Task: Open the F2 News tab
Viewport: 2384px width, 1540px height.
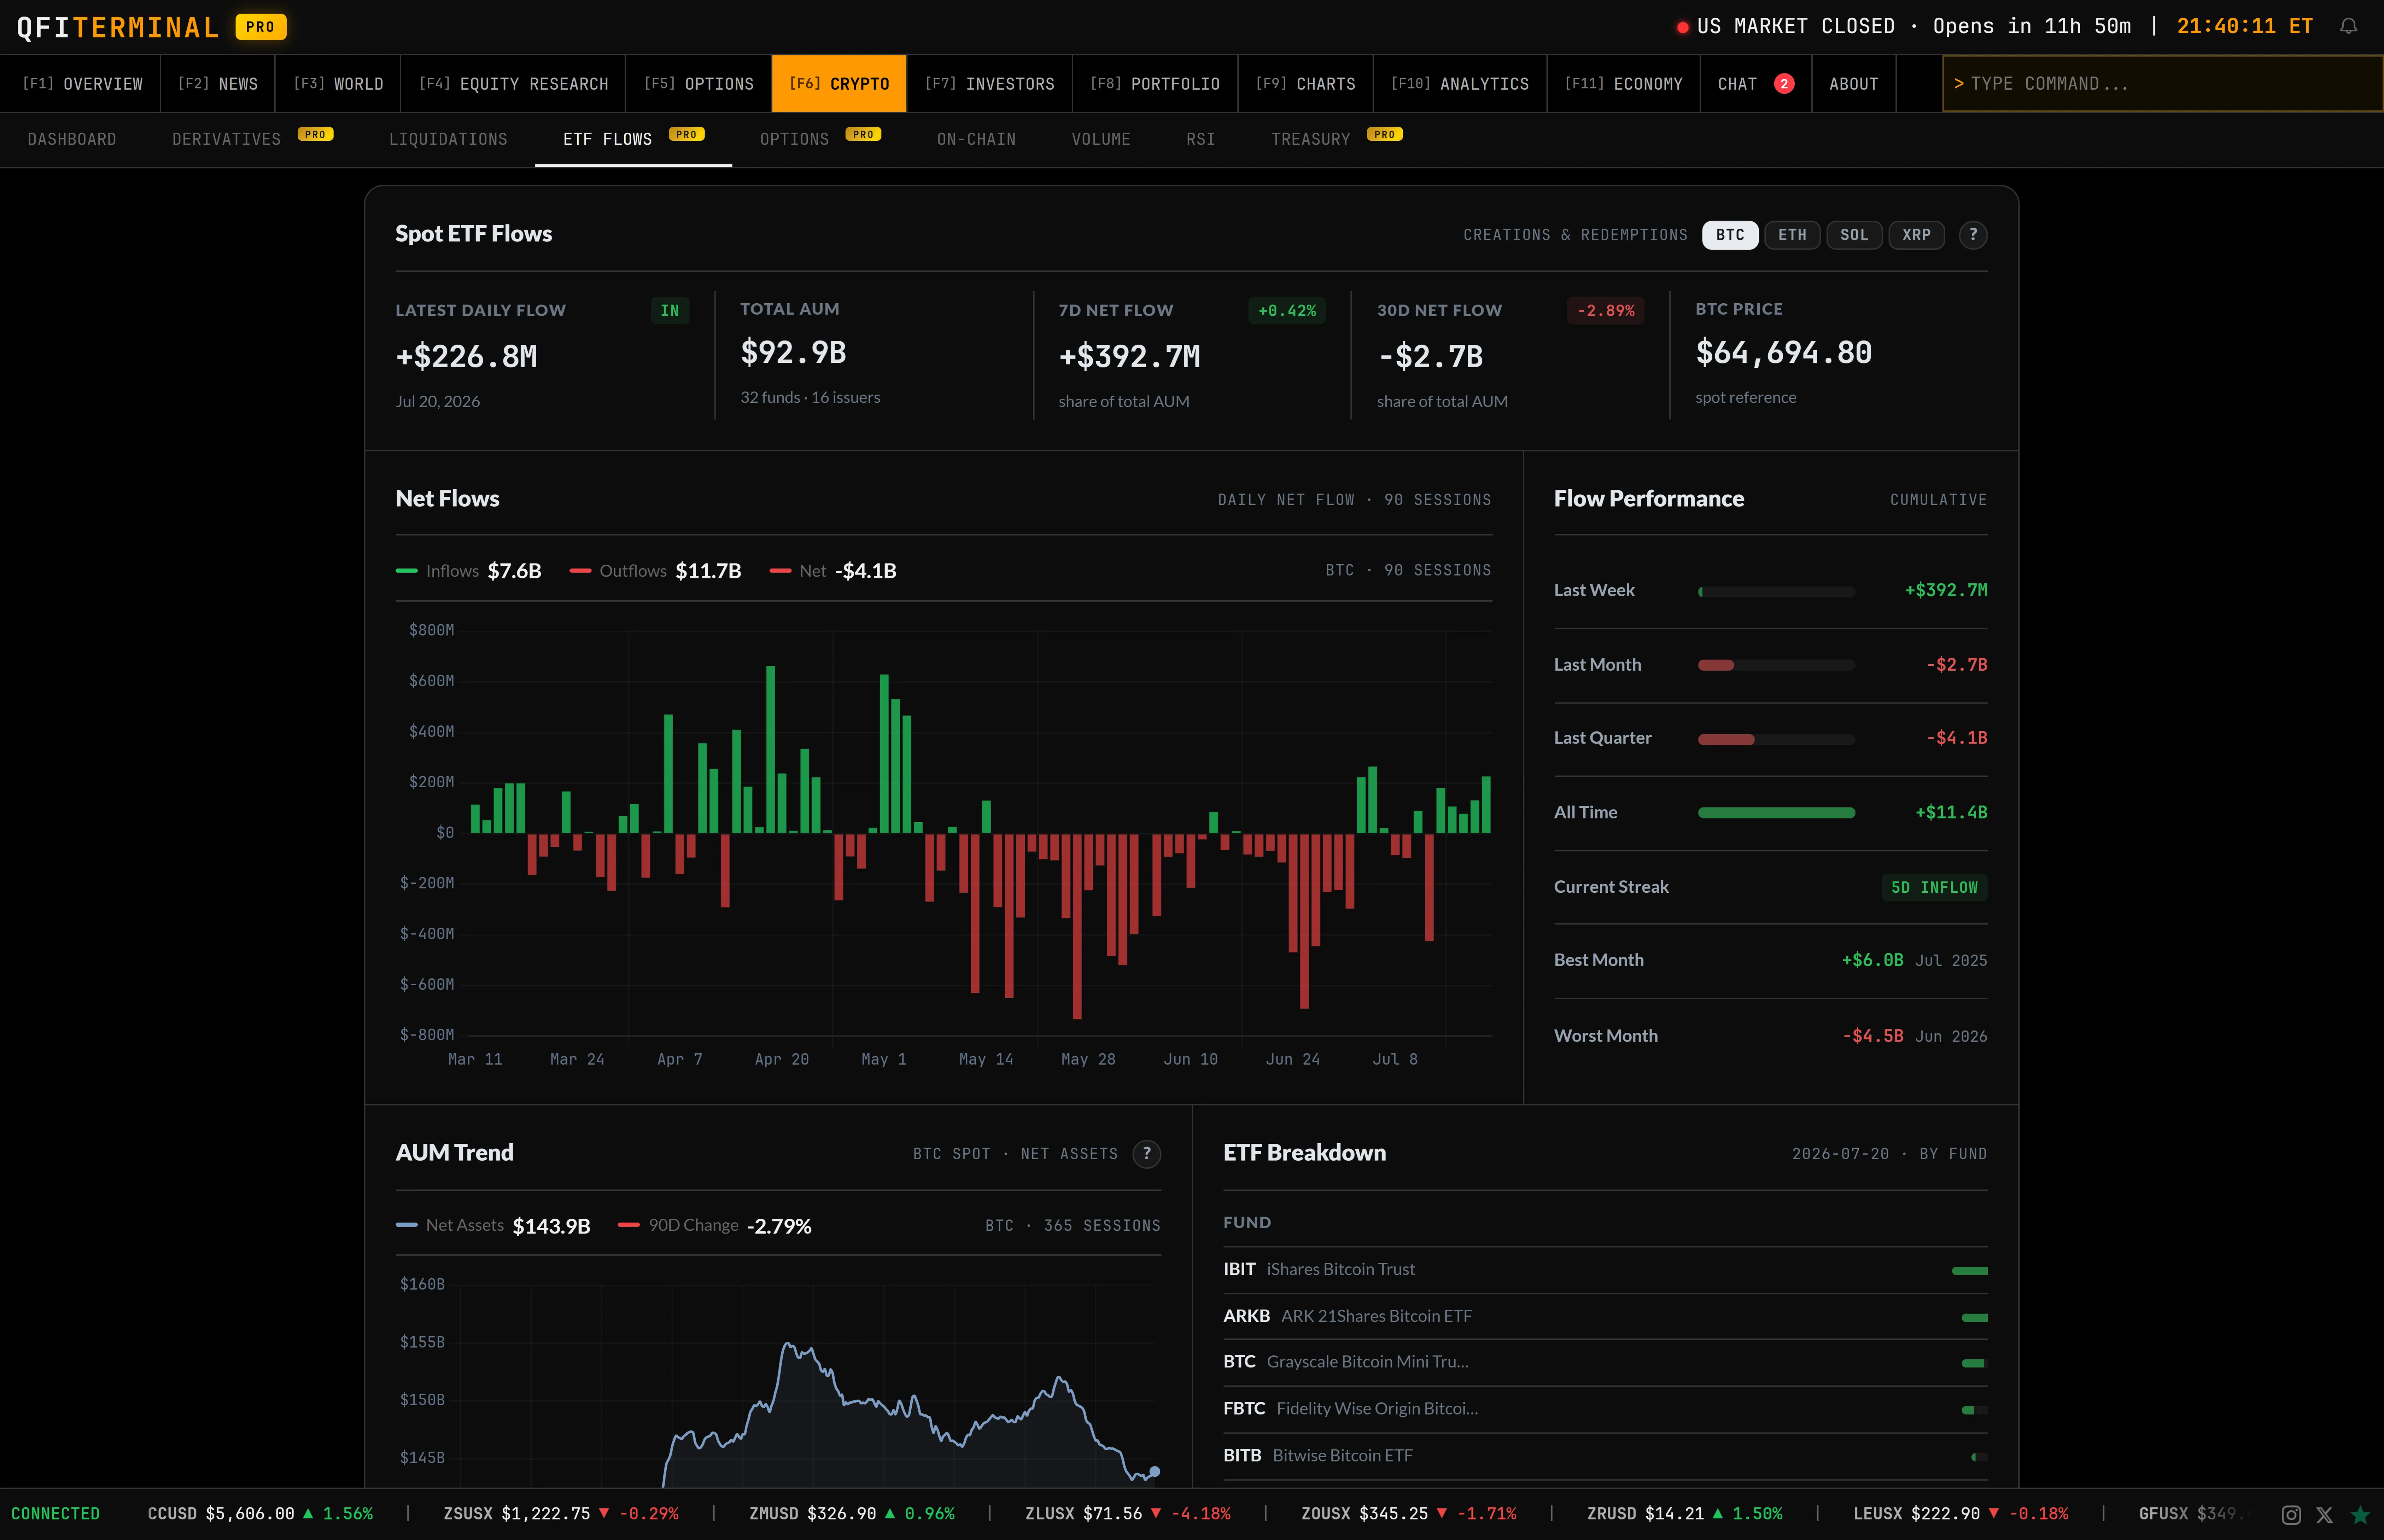Action: click(218, 84)
